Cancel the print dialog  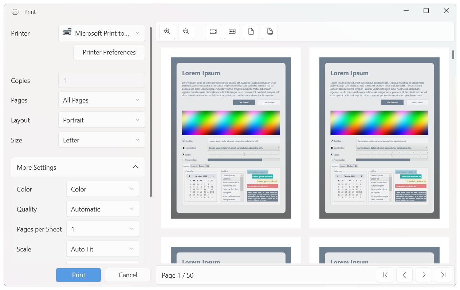128,275
